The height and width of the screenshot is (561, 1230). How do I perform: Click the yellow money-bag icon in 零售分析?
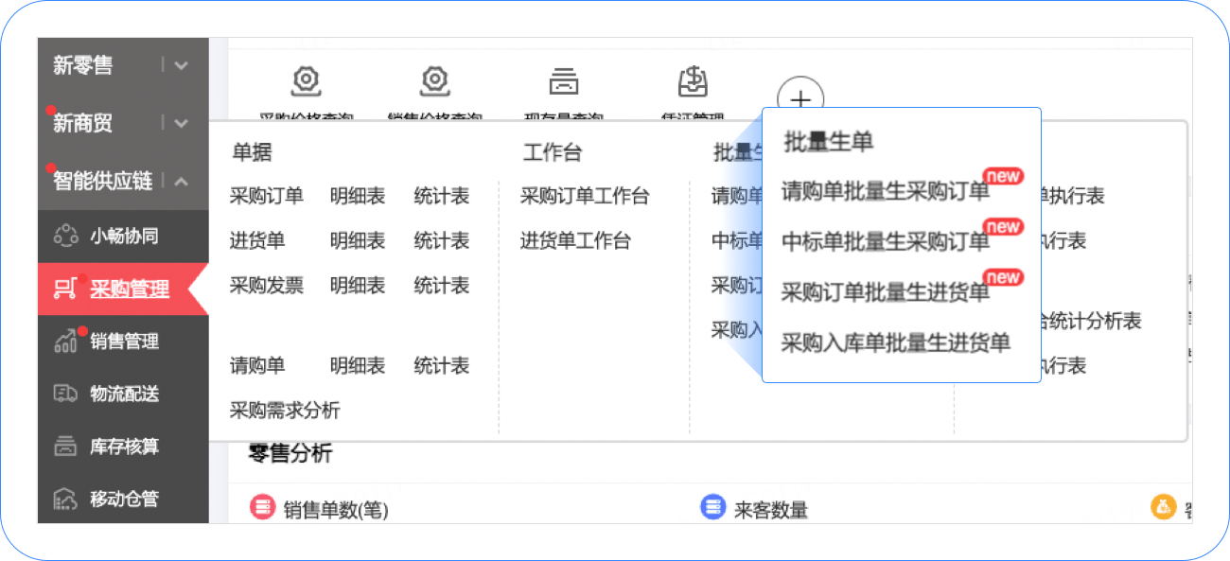[x=1163, y=508]
